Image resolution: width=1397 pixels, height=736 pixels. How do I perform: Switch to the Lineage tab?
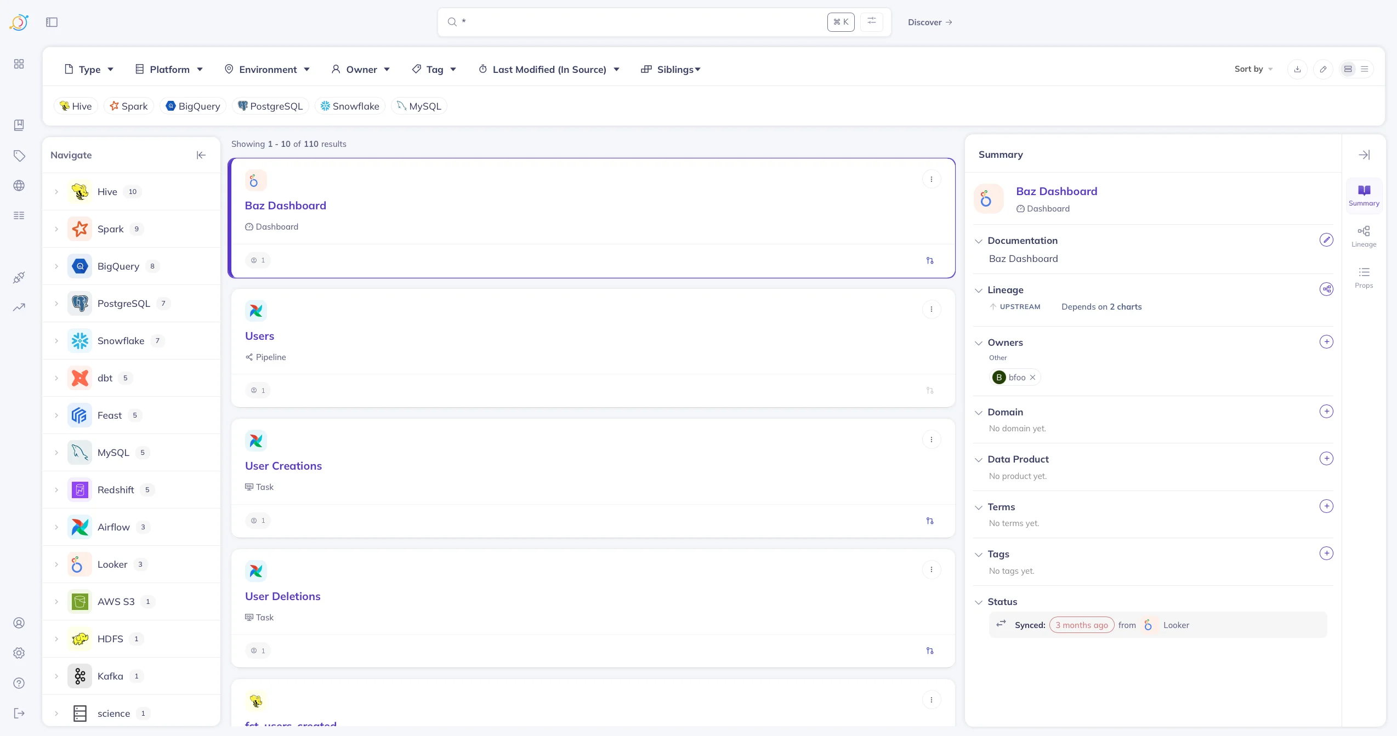[1364, 236]
